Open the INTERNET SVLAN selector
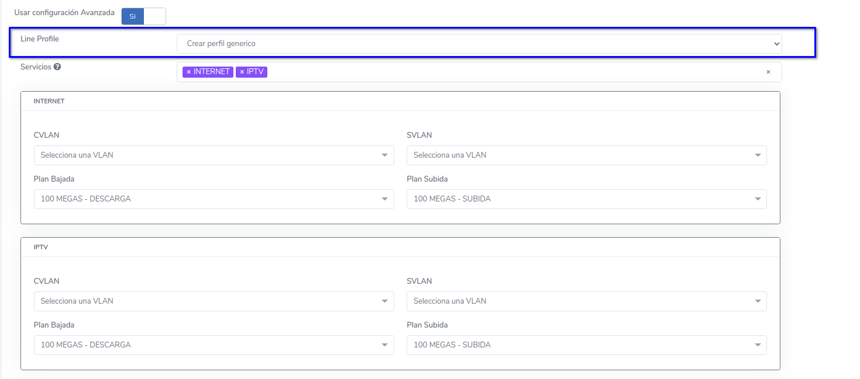Viewport: 860px width, 379px height. (x=586, y=155)
